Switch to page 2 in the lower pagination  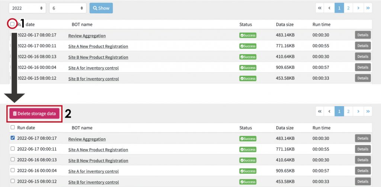pyautogui.click(x=348, y=111)
